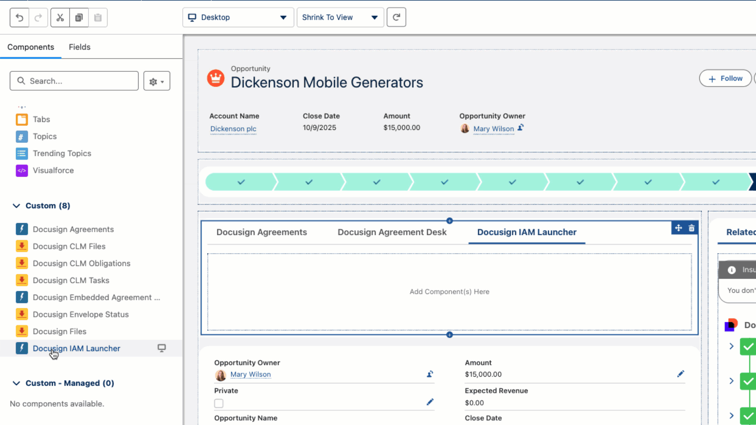
Task: Click the Undo icon in the toolbar
Action: [x=19, y=17]
